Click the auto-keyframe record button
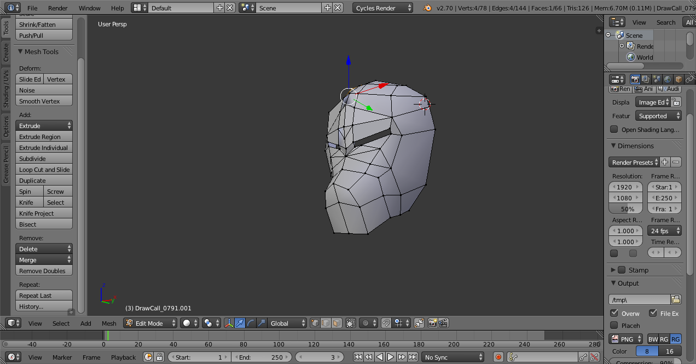 [x=498, y=357]
